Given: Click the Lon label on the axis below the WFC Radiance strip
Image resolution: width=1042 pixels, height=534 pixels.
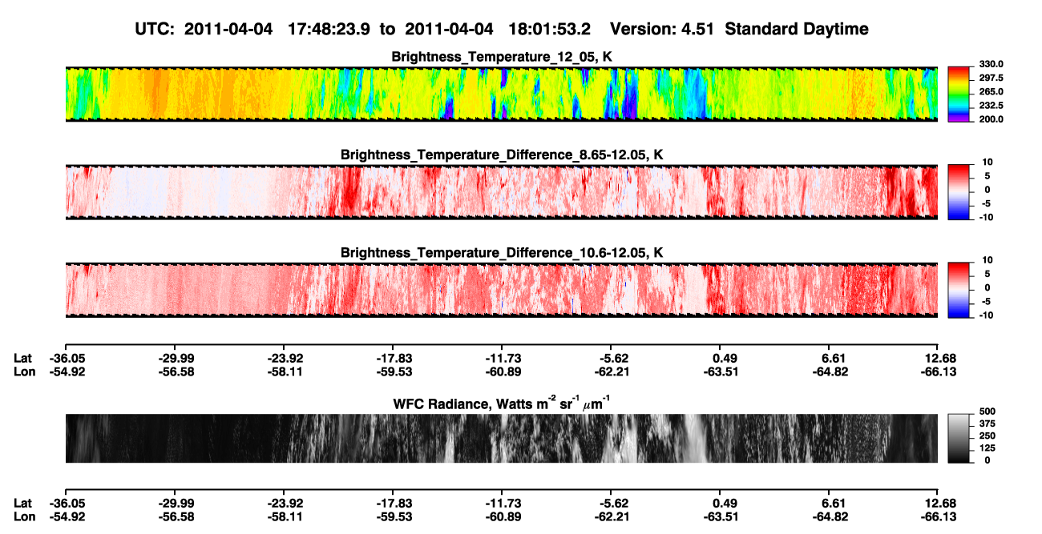Looking at the screenshot, I should coord(24,516).
